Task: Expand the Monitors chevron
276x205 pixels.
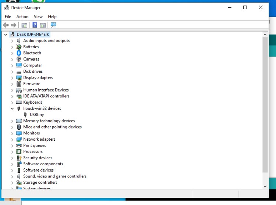Action: [x=12, y=133]
